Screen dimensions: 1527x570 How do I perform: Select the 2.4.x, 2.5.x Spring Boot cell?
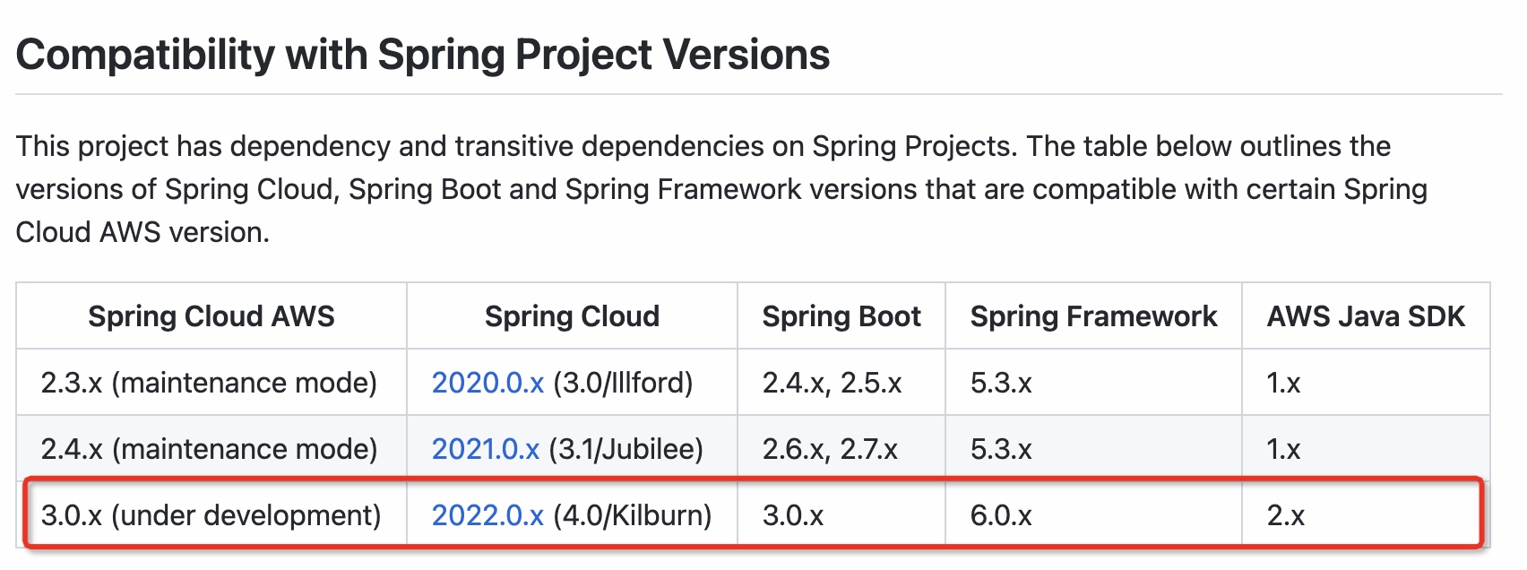coord(832,383)
